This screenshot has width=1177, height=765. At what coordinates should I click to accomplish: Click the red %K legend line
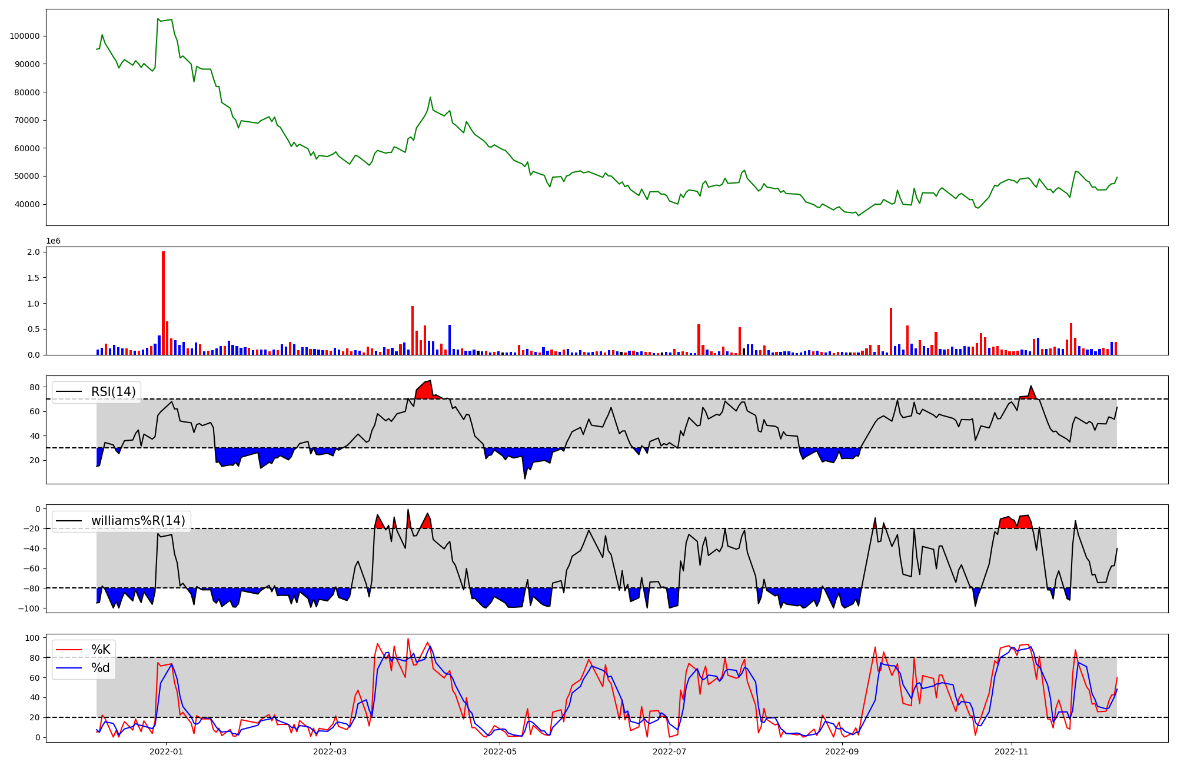[68, 650]
